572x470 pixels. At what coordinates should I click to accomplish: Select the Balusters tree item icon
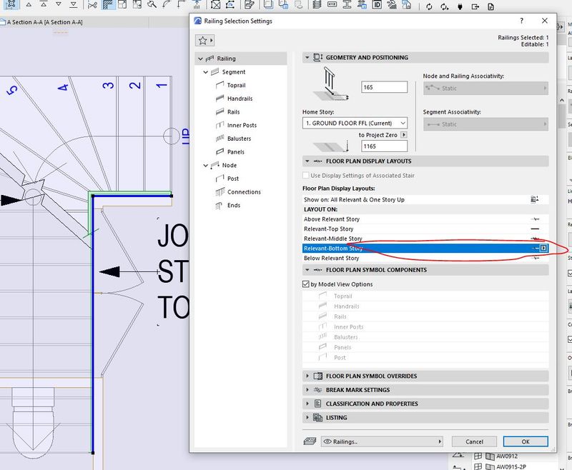[221, 139]
